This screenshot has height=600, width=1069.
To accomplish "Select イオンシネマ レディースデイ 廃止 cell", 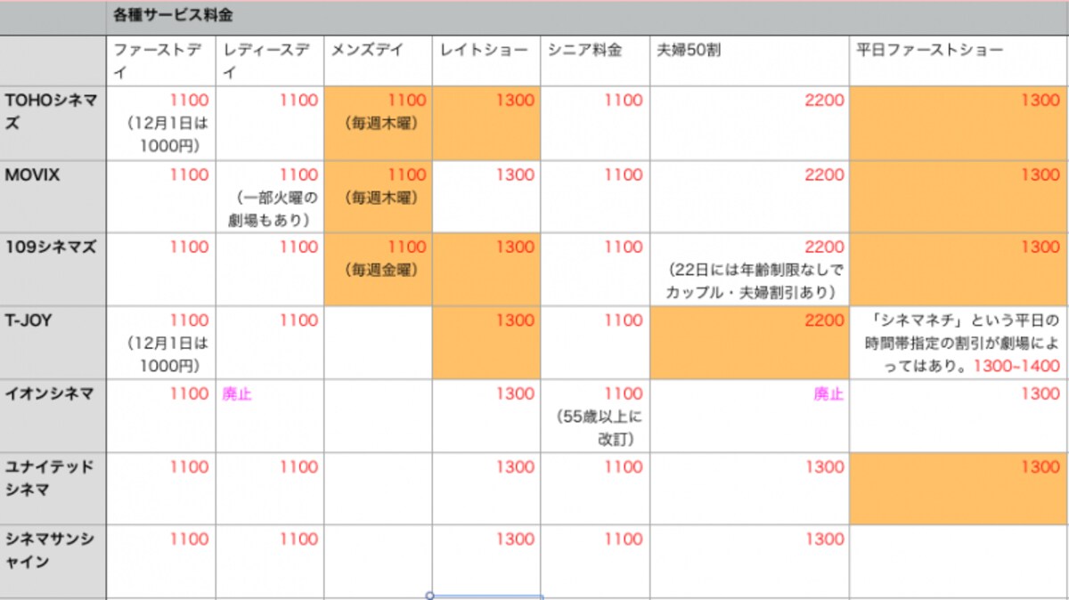I will (x=270, y=417).
